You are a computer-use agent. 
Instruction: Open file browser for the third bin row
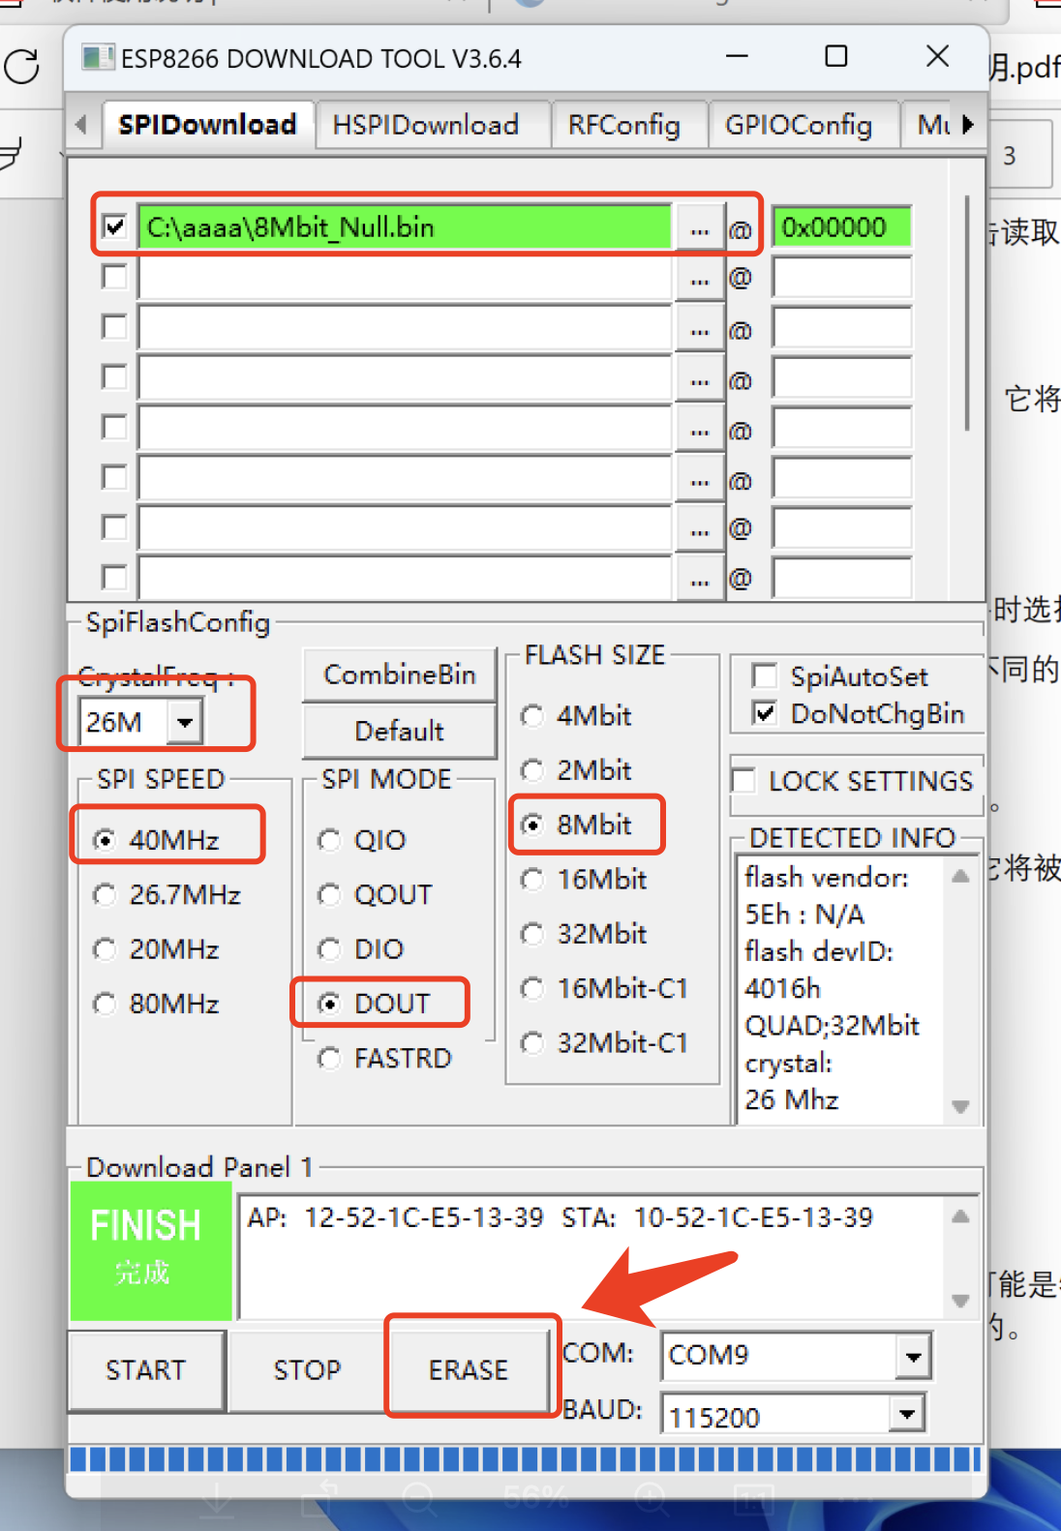pos(700,330)
